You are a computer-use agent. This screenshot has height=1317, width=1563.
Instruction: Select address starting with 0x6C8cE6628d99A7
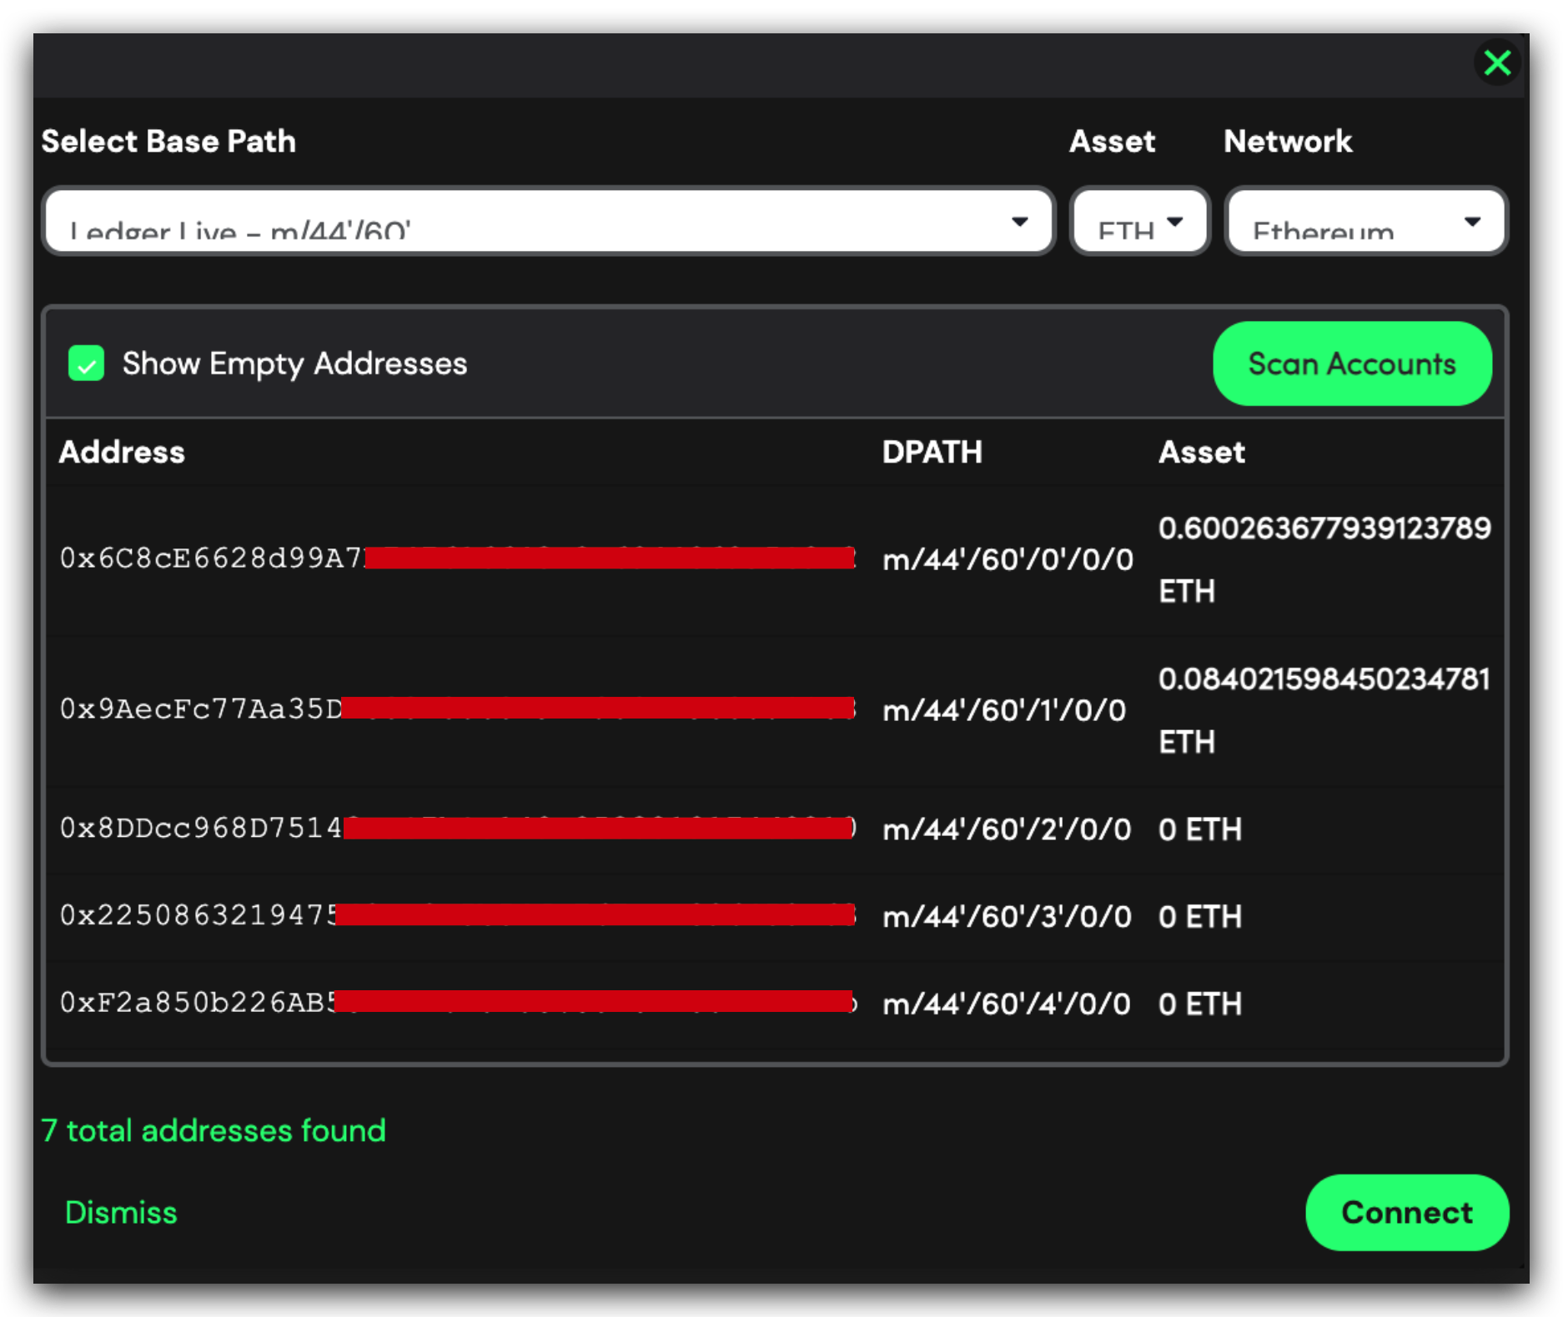tap(211, 558)
